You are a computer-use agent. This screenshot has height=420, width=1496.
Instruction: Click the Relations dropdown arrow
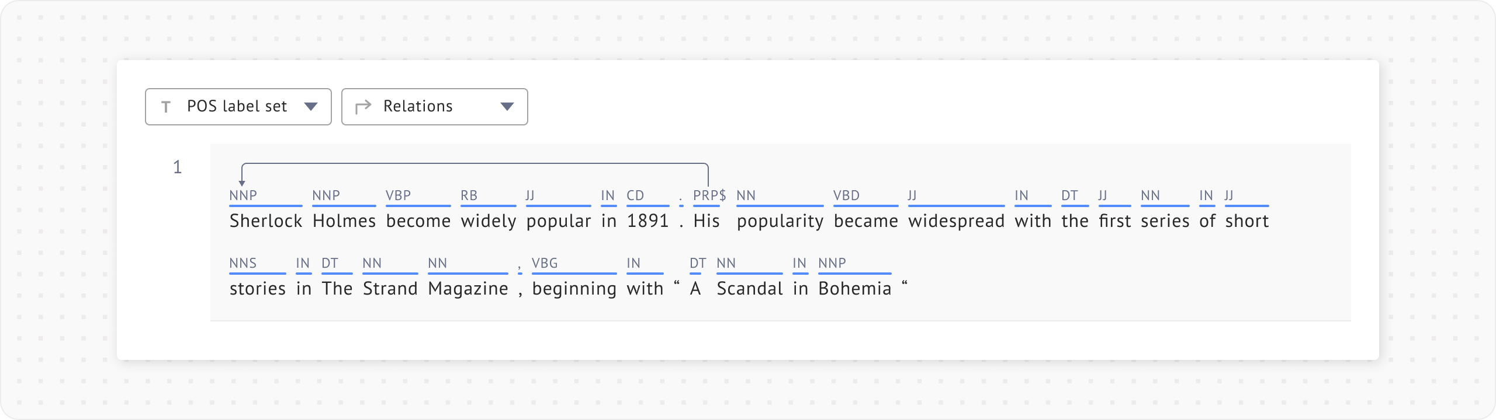coord(507,107)
